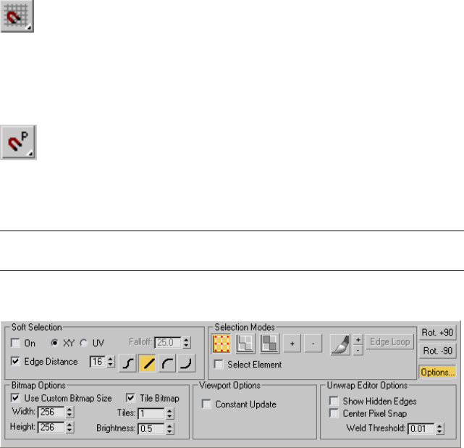Viewport: 464px width, 448px height.
Task: Choose the linear falloff type
Action: 148,363
